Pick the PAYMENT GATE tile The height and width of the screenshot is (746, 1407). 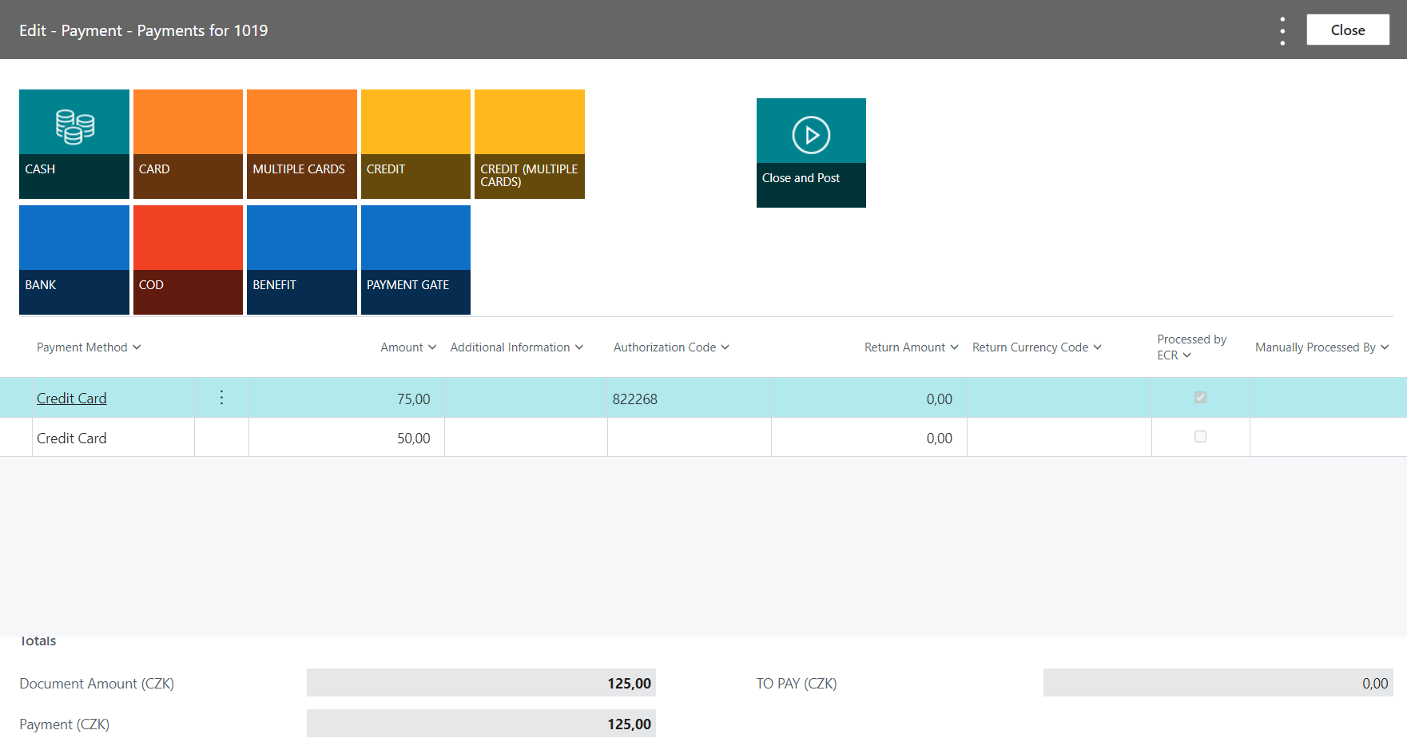pyautogui.click(x=415, y=260)
